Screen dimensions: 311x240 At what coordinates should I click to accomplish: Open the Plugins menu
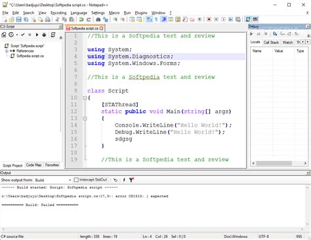click(x=141, y=13)
